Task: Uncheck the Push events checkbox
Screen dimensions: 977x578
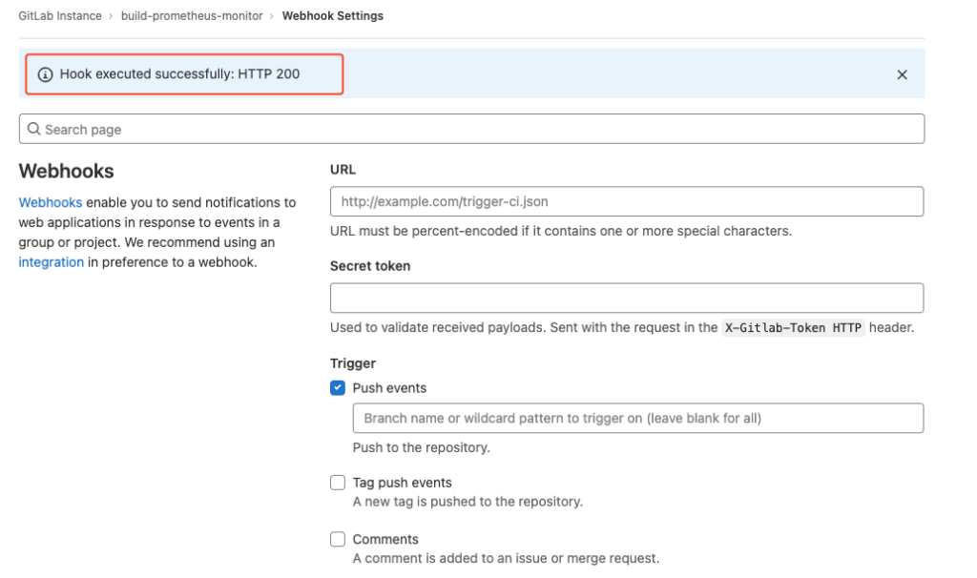Action: [338, 388]
